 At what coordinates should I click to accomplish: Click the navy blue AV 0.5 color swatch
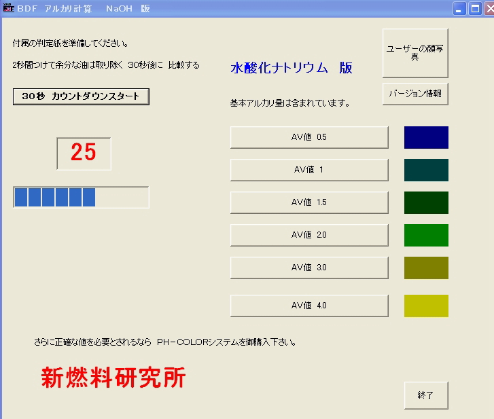tap(426, 137)
